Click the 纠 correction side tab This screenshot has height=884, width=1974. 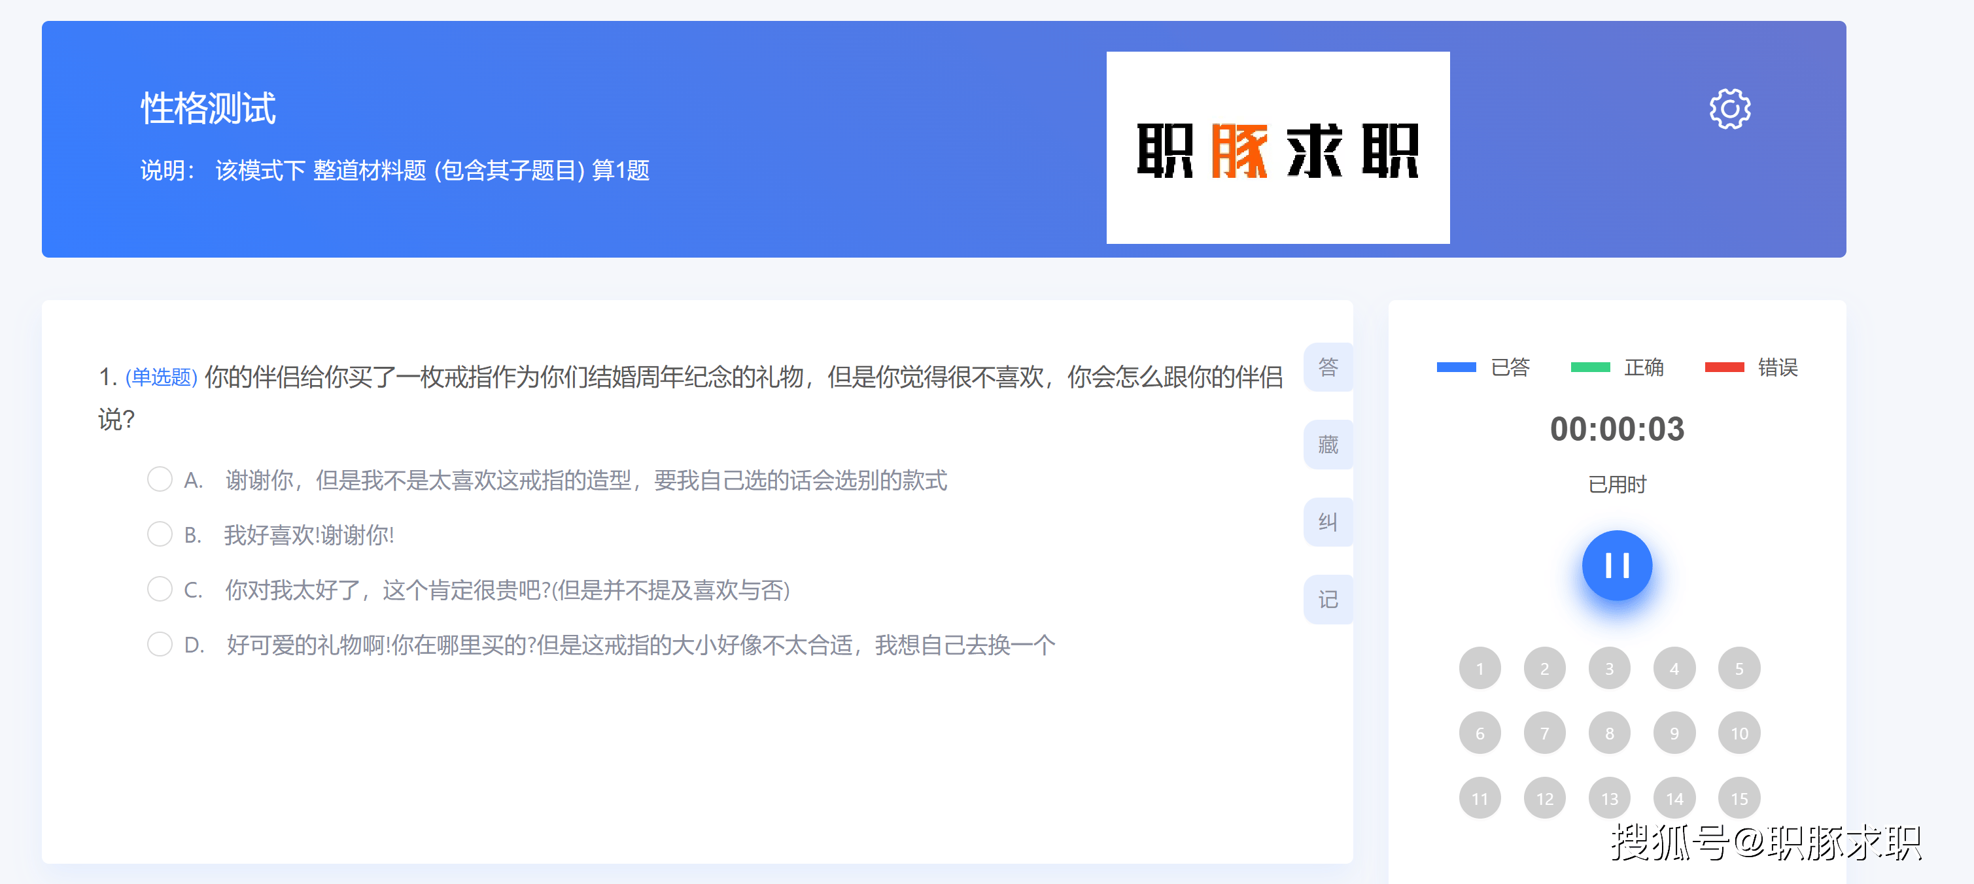click(x=1327, y=522)
